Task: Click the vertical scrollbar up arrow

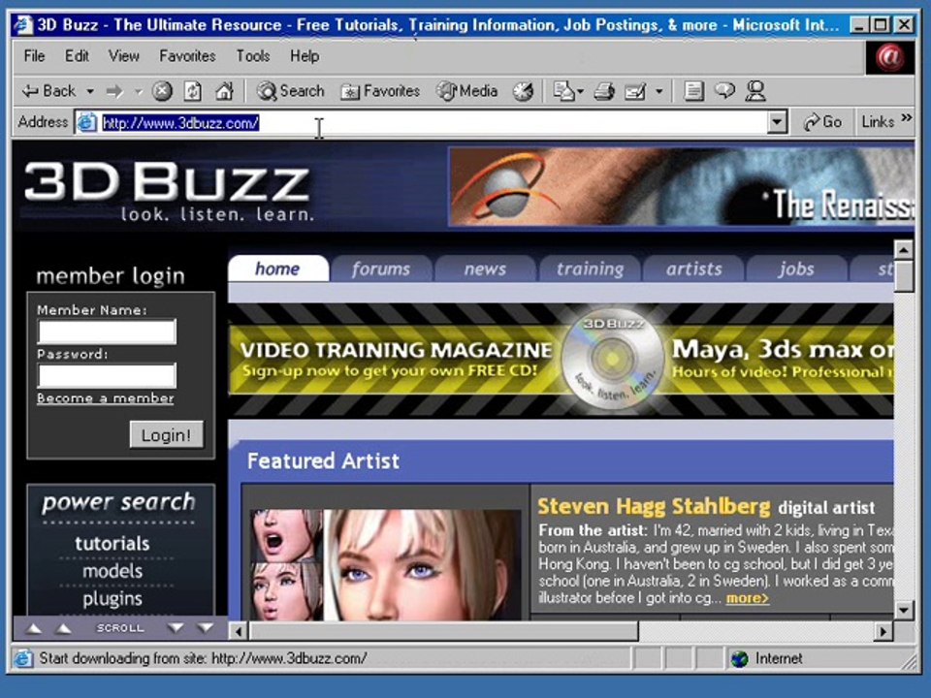Action: click(x=903, y=249)
